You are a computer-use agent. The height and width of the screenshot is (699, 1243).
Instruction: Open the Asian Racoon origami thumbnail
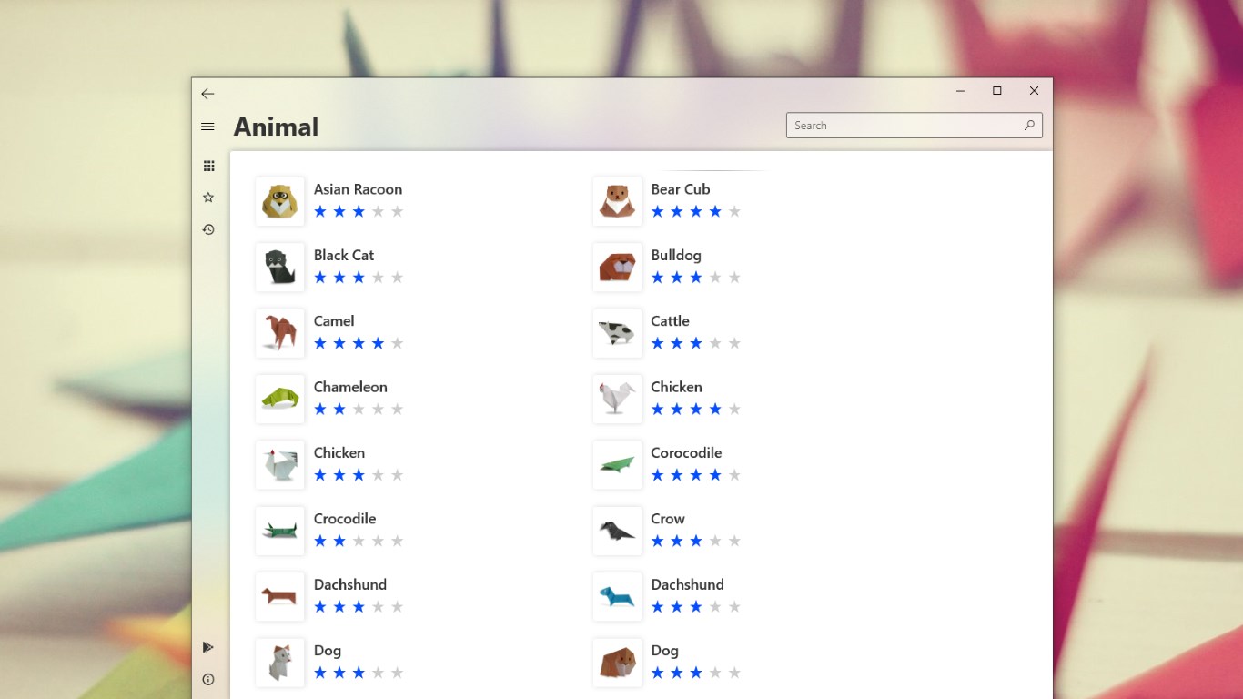click(280, 201)
